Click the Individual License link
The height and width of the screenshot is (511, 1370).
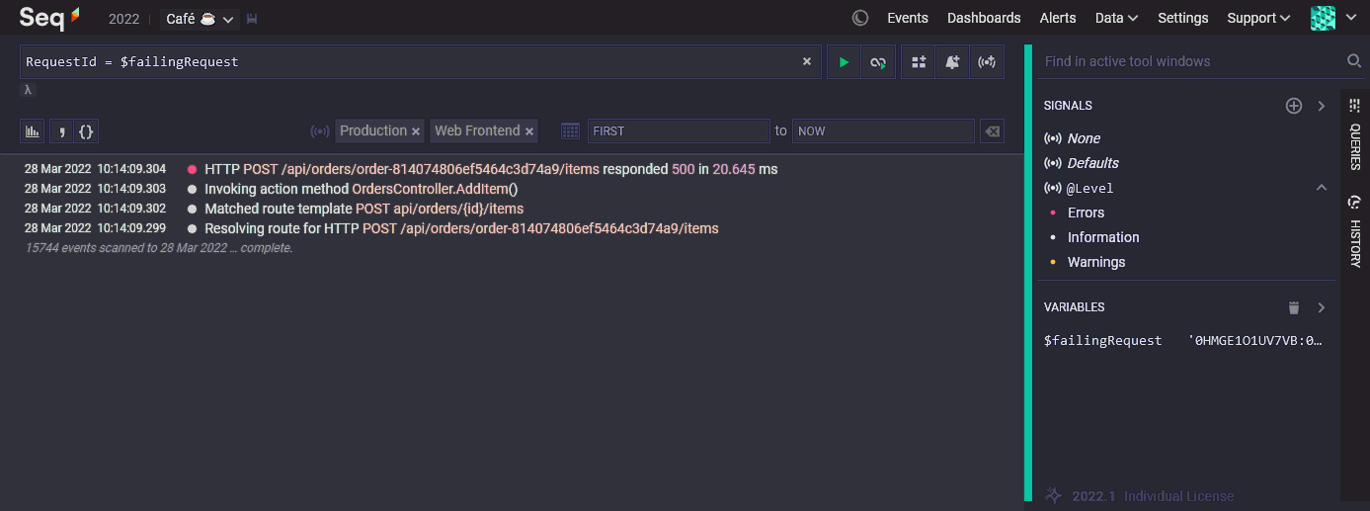[1178, 496]
